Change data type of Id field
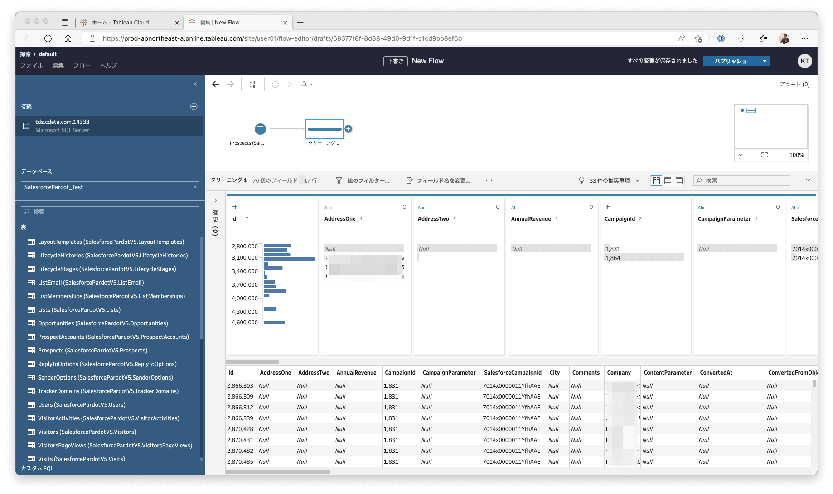 [x=235, y=207]
